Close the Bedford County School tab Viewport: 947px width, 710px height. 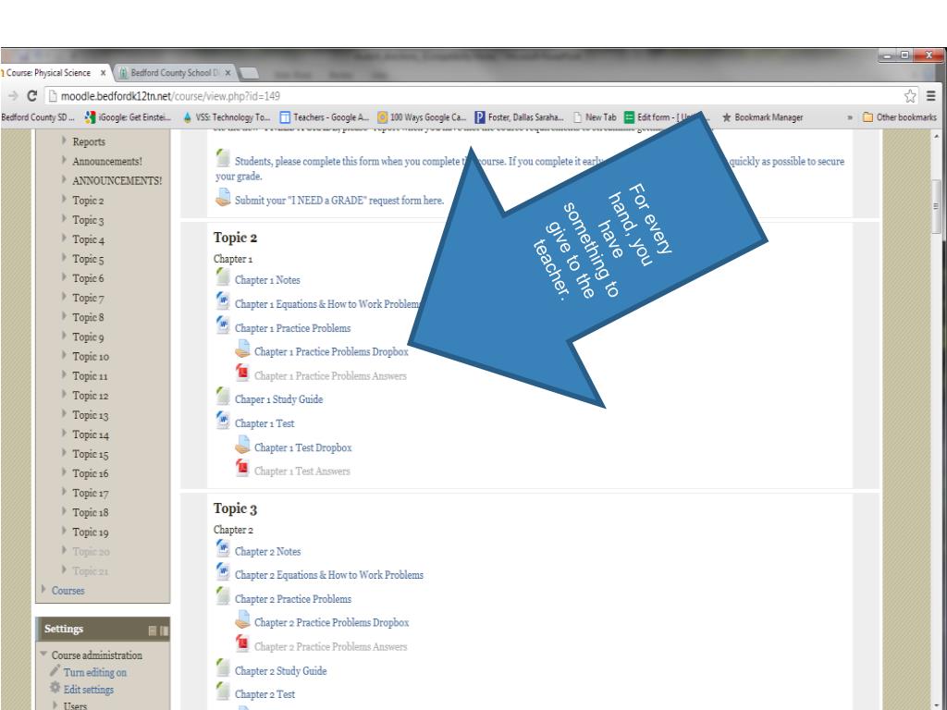[x=228, y=72]
